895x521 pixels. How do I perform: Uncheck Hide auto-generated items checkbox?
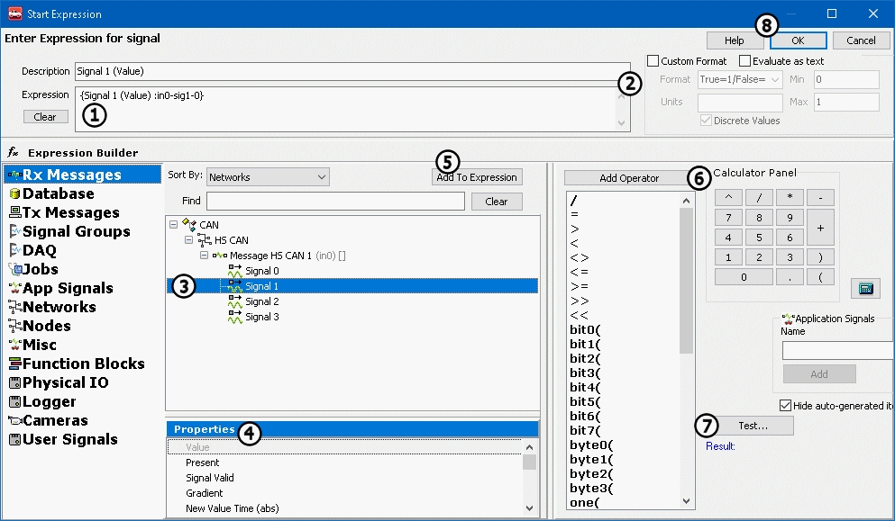tap(785, 406)
